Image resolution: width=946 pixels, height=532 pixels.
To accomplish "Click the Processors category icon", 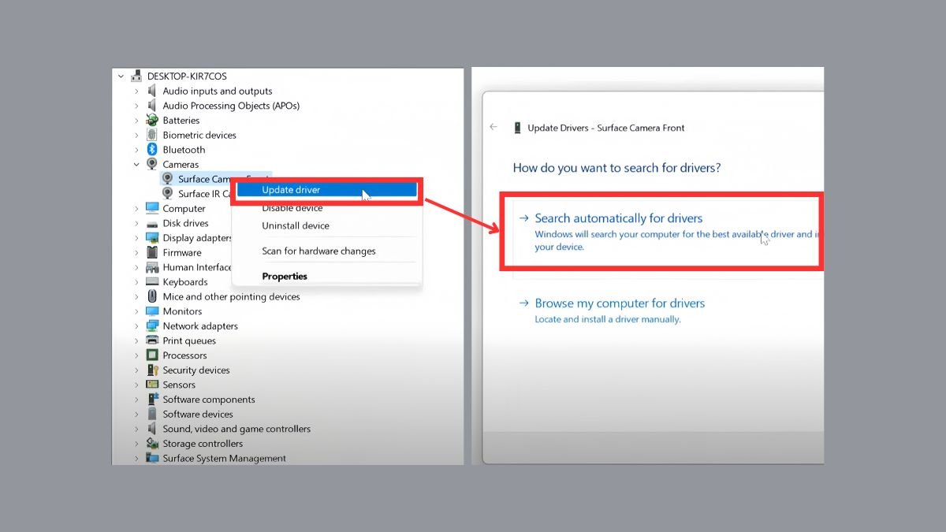I will tap(152, 355).
